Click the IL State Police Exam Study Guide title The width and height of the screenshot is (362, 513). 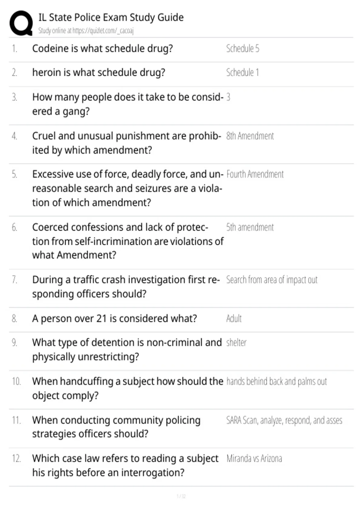pos(111,17)
